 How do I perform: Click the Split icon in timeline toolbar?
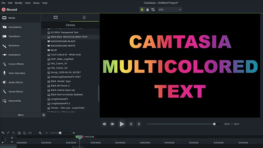click(30, 133)
